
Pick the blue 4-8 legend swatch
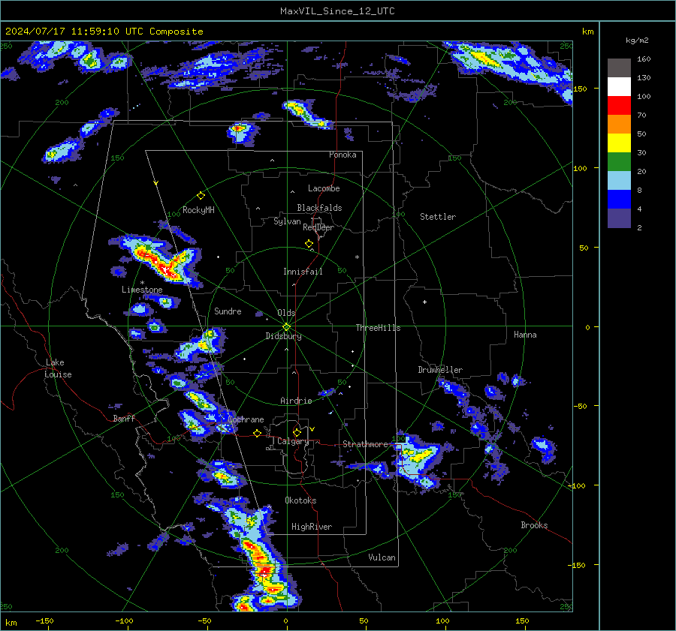point(619,199)
